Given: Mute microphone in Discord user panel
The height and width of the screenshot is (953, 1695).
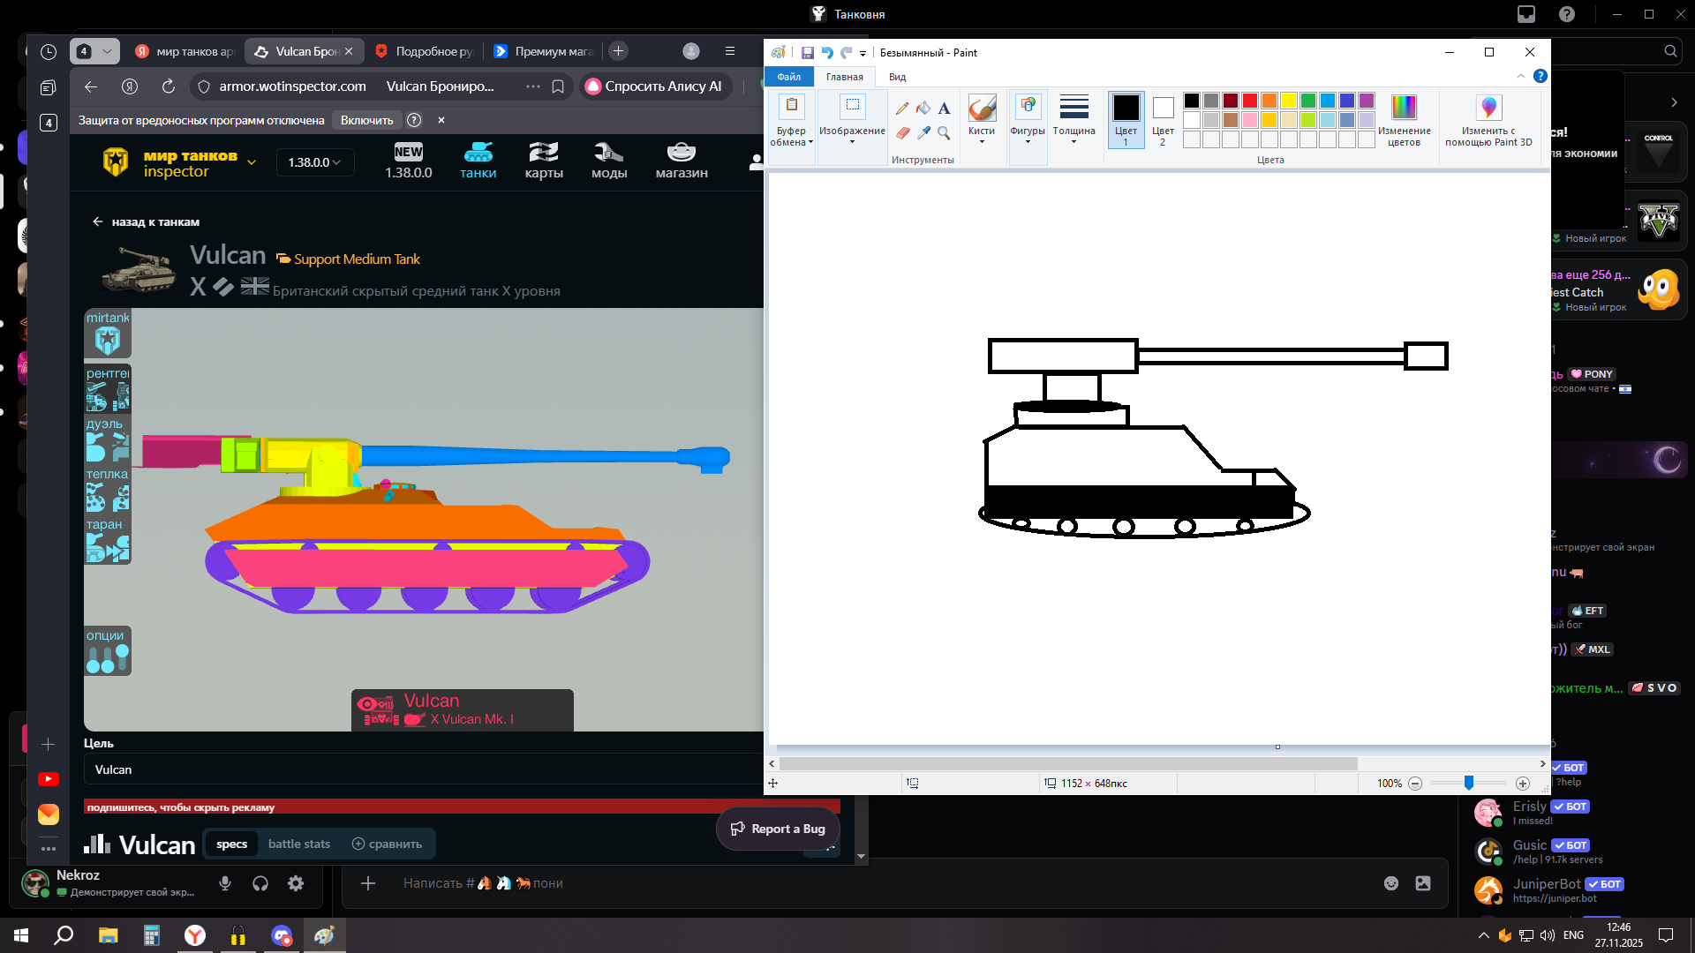Looking at the screenshot, I should click(225, 883).
